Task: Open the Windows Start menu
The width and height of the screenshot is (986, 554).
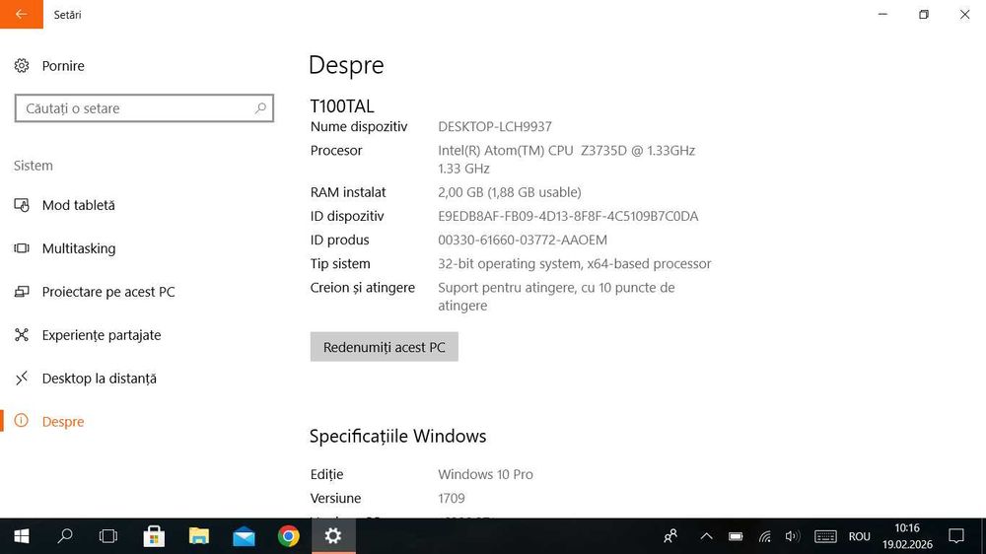Action: [x=22, y=536]
